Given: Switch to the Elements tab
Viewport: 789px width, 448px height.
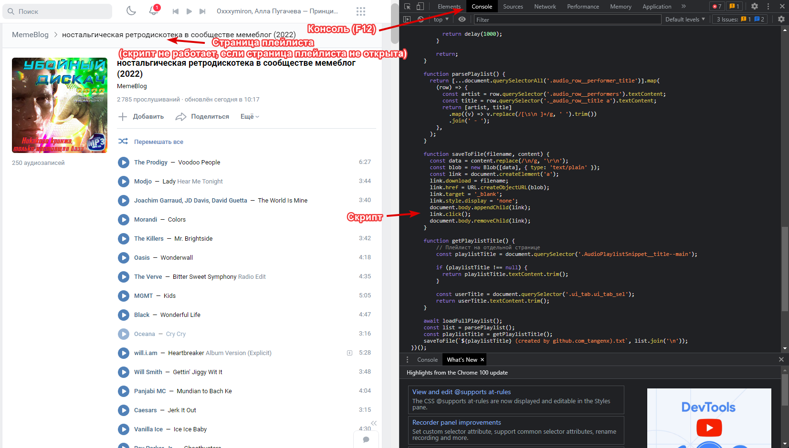Looking at the screenshot, I should click(449, 7).
